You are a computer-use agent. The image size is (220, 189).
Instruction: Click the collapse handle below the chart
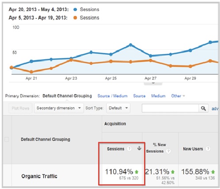pos(153,83)
